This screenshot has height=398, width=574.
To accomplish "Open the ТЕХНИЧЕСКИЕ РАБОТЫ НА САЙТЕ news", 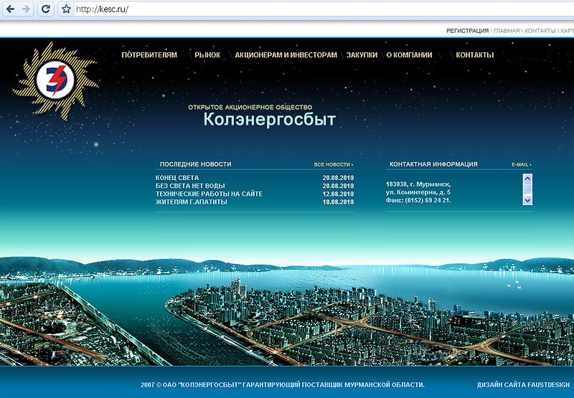I will tap(209, 194).
